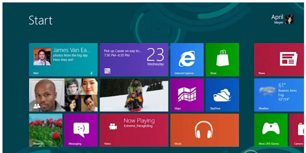Image resolution: width=306 pixels, height=153 pixels.
Task: Open the SkyDrive cloud tile
Action: coord(222,95)
